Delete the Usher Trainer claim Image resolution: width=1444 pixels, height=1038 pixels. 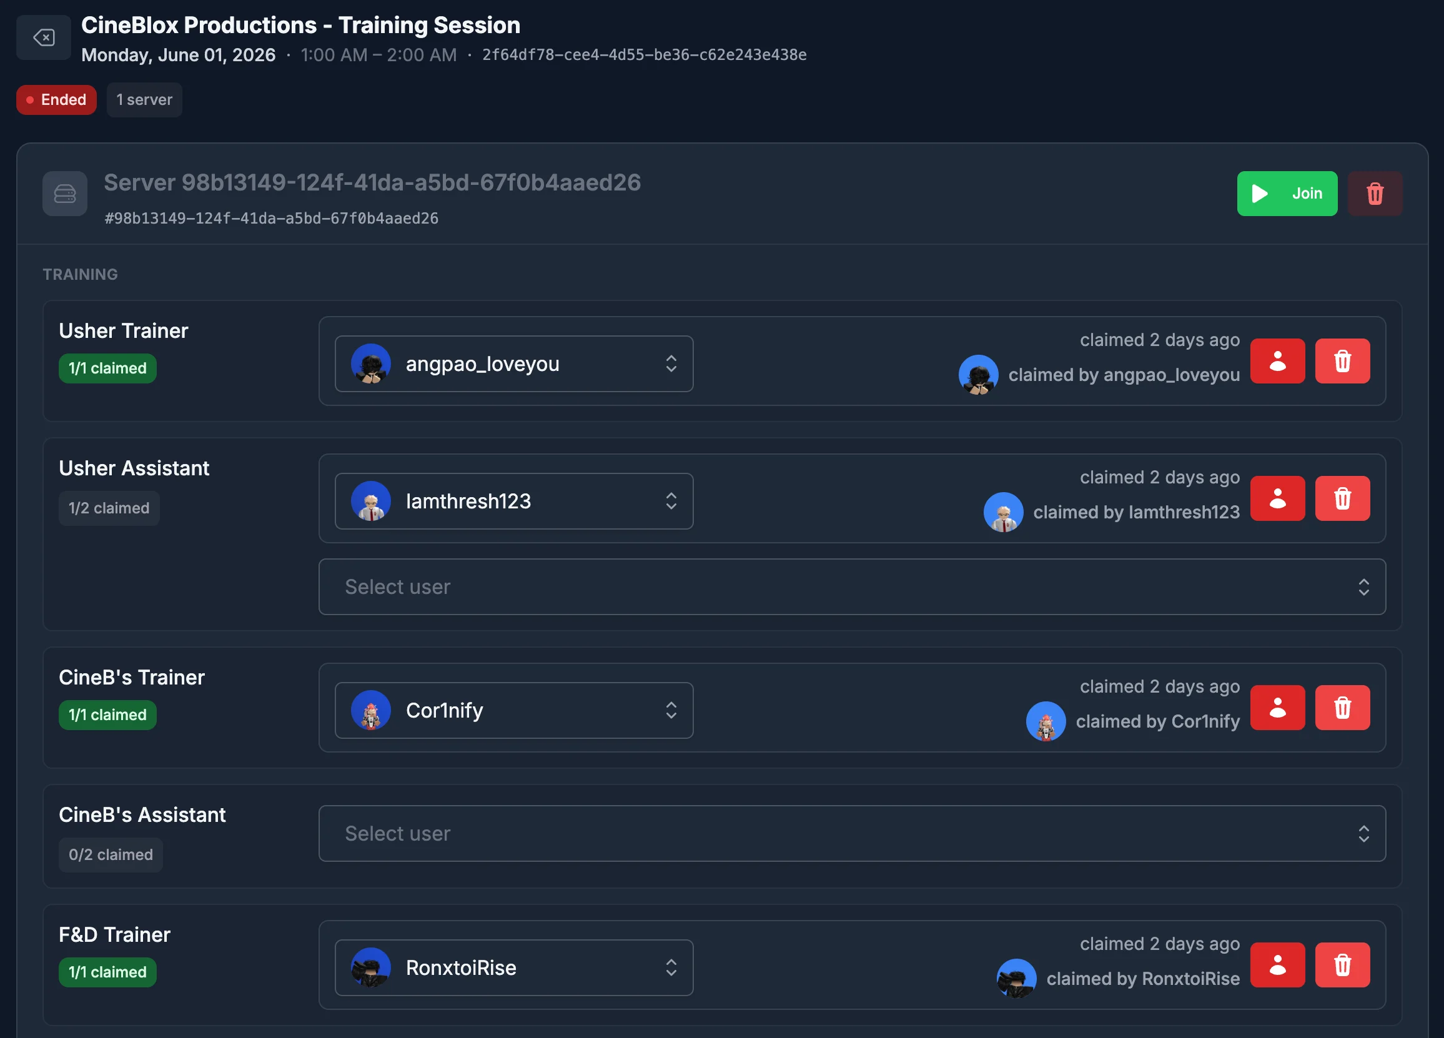coord(1342,361)
